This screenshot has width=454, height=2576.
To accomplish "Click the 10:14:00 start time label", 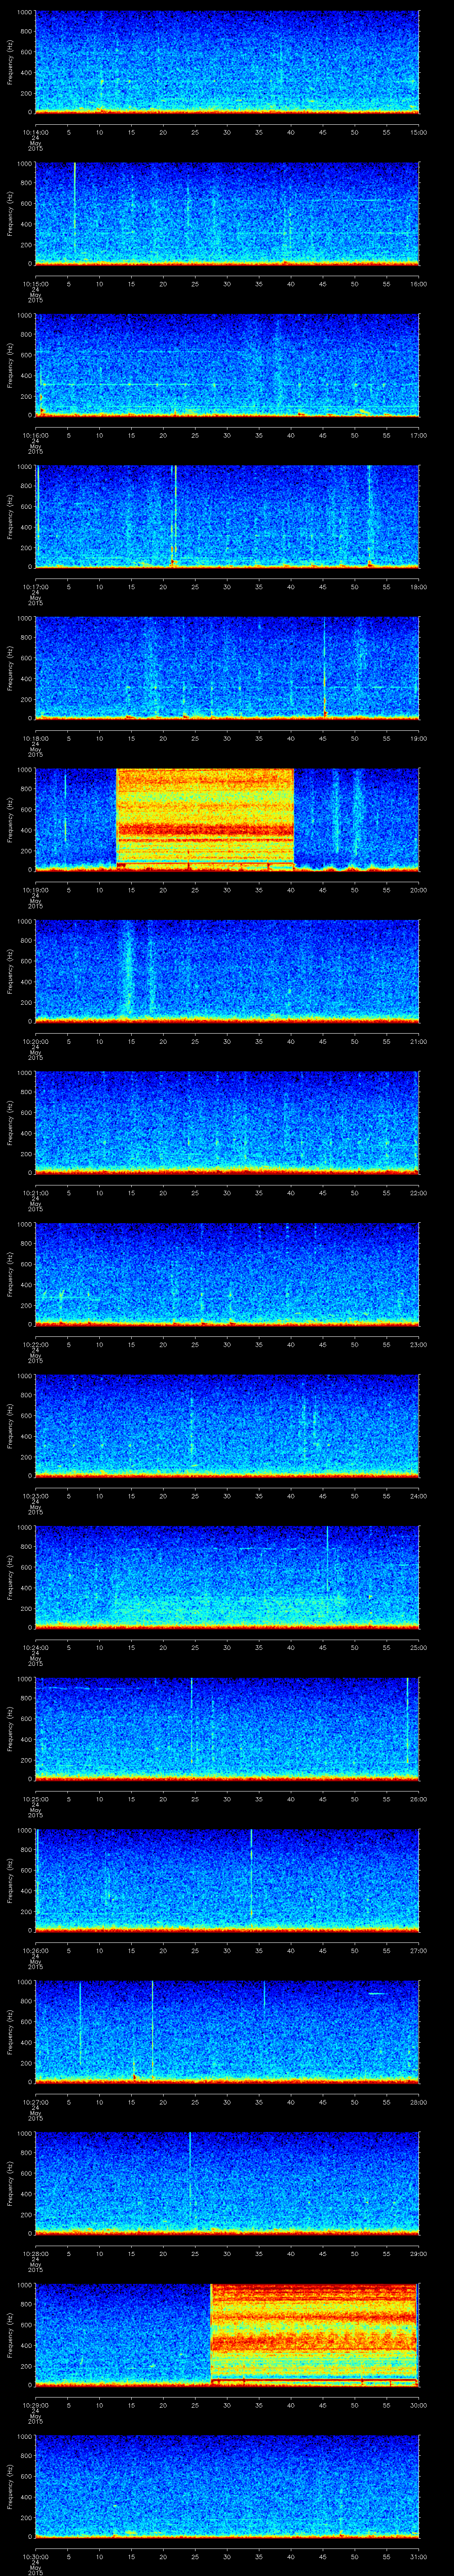I will pyautogui.click(x=35, y=132).
